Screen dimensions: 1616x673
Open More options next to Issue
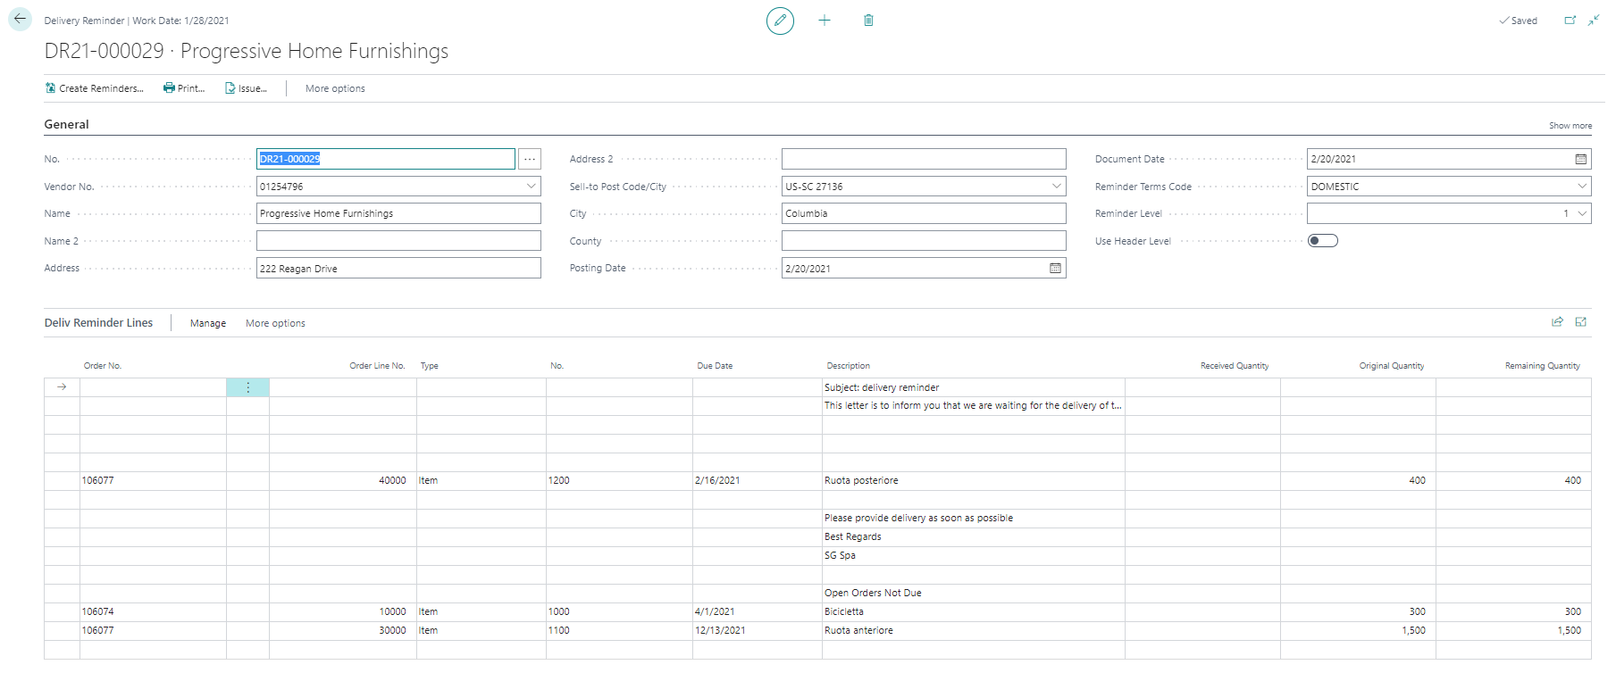[335, 89]
